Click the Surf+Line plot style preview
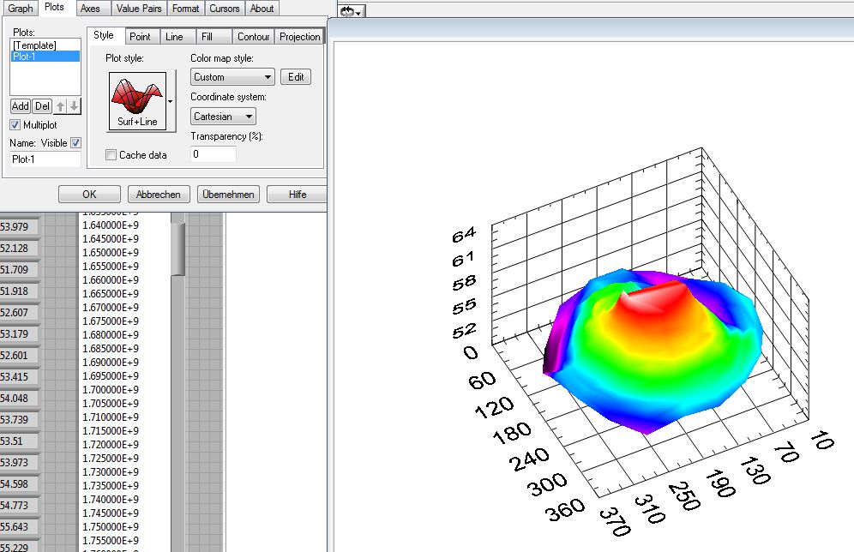 coord(137,100)
